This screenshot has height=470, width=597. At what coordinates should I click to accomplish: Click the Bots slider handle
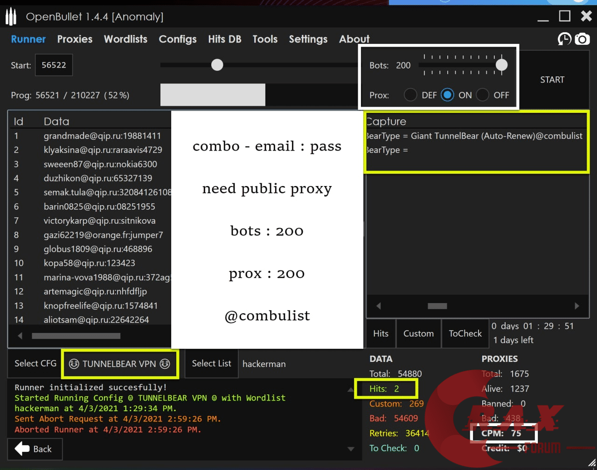[x=501, y=65]
